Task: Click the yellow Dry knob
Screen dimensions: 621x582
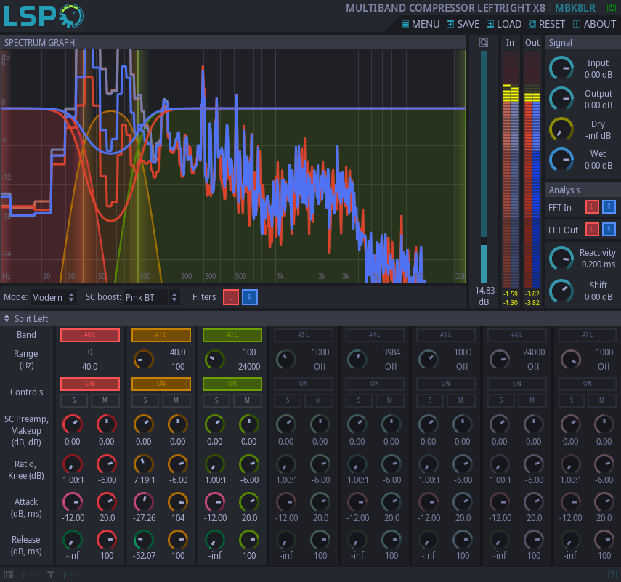Action: tap(561, 129)
